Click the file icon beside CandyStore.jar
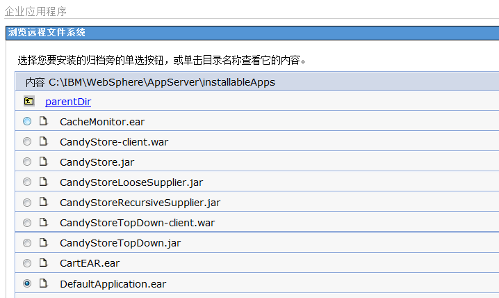 coord(43,162)
